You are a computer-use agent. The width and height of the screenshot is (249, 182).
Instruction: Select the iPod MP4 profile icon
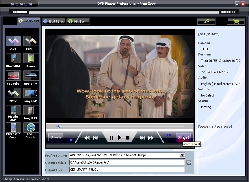13,59
